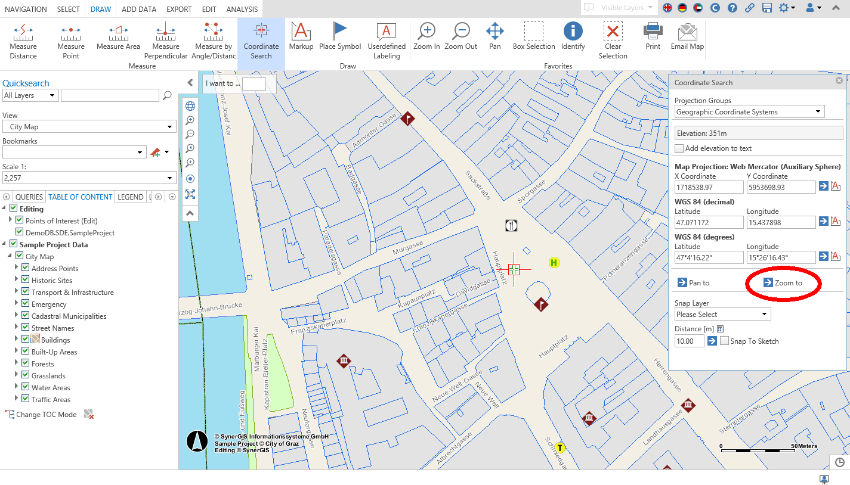850x485 pixels.
Task: Select the Identify tool
Action: coord(572,37)
